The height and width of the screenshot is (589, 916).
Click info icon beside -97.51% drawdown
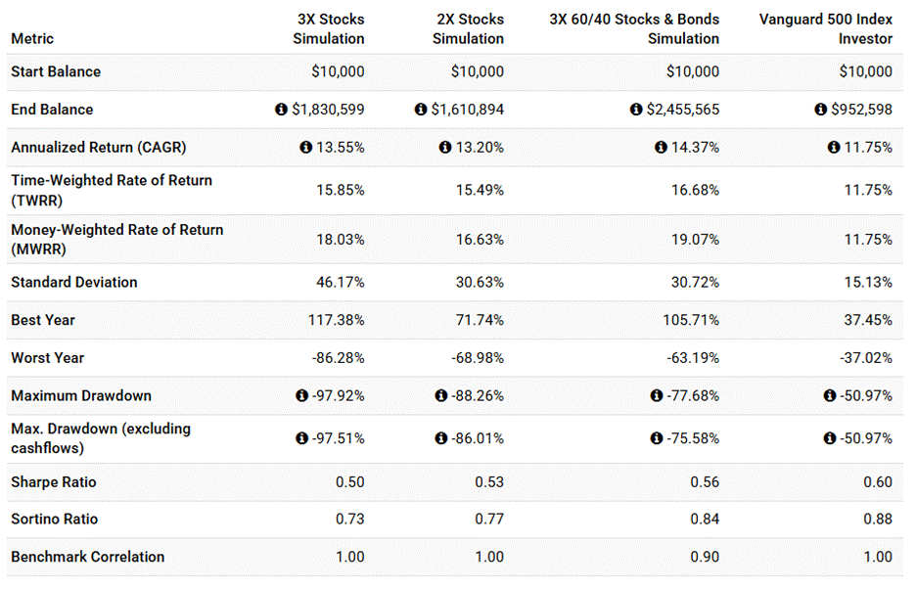point(301,438)
